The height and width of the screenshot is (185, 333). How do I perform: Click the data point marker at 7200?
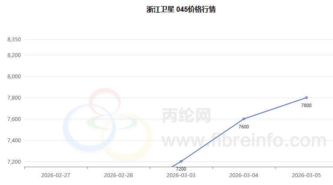point(181,161)
